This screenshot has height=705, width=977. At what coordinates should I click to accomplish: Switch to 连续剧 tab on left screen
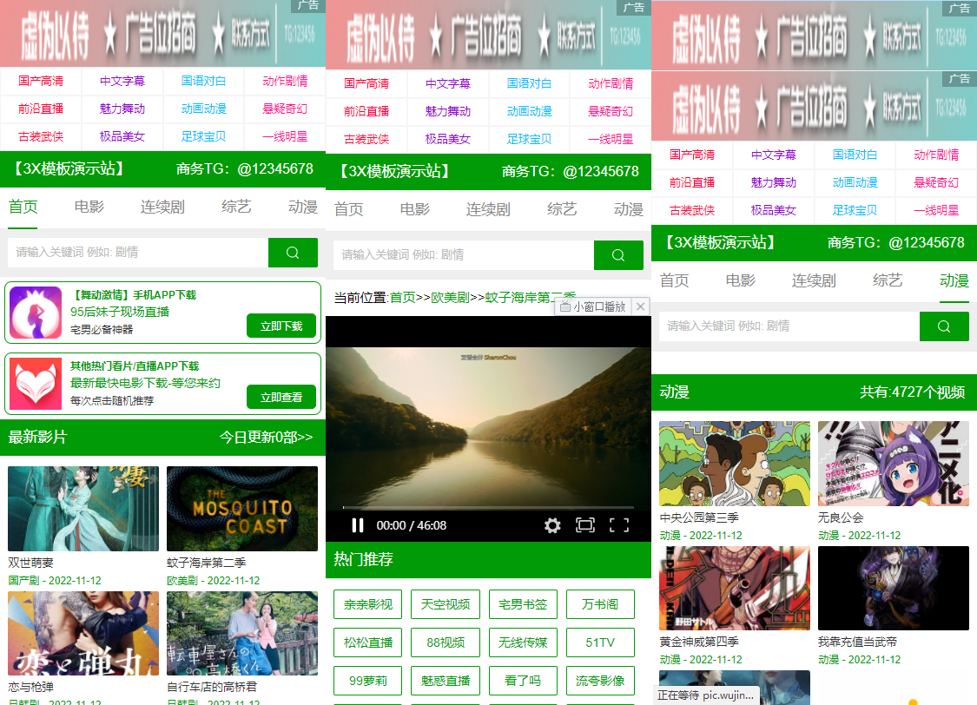[x=162, y=207]
